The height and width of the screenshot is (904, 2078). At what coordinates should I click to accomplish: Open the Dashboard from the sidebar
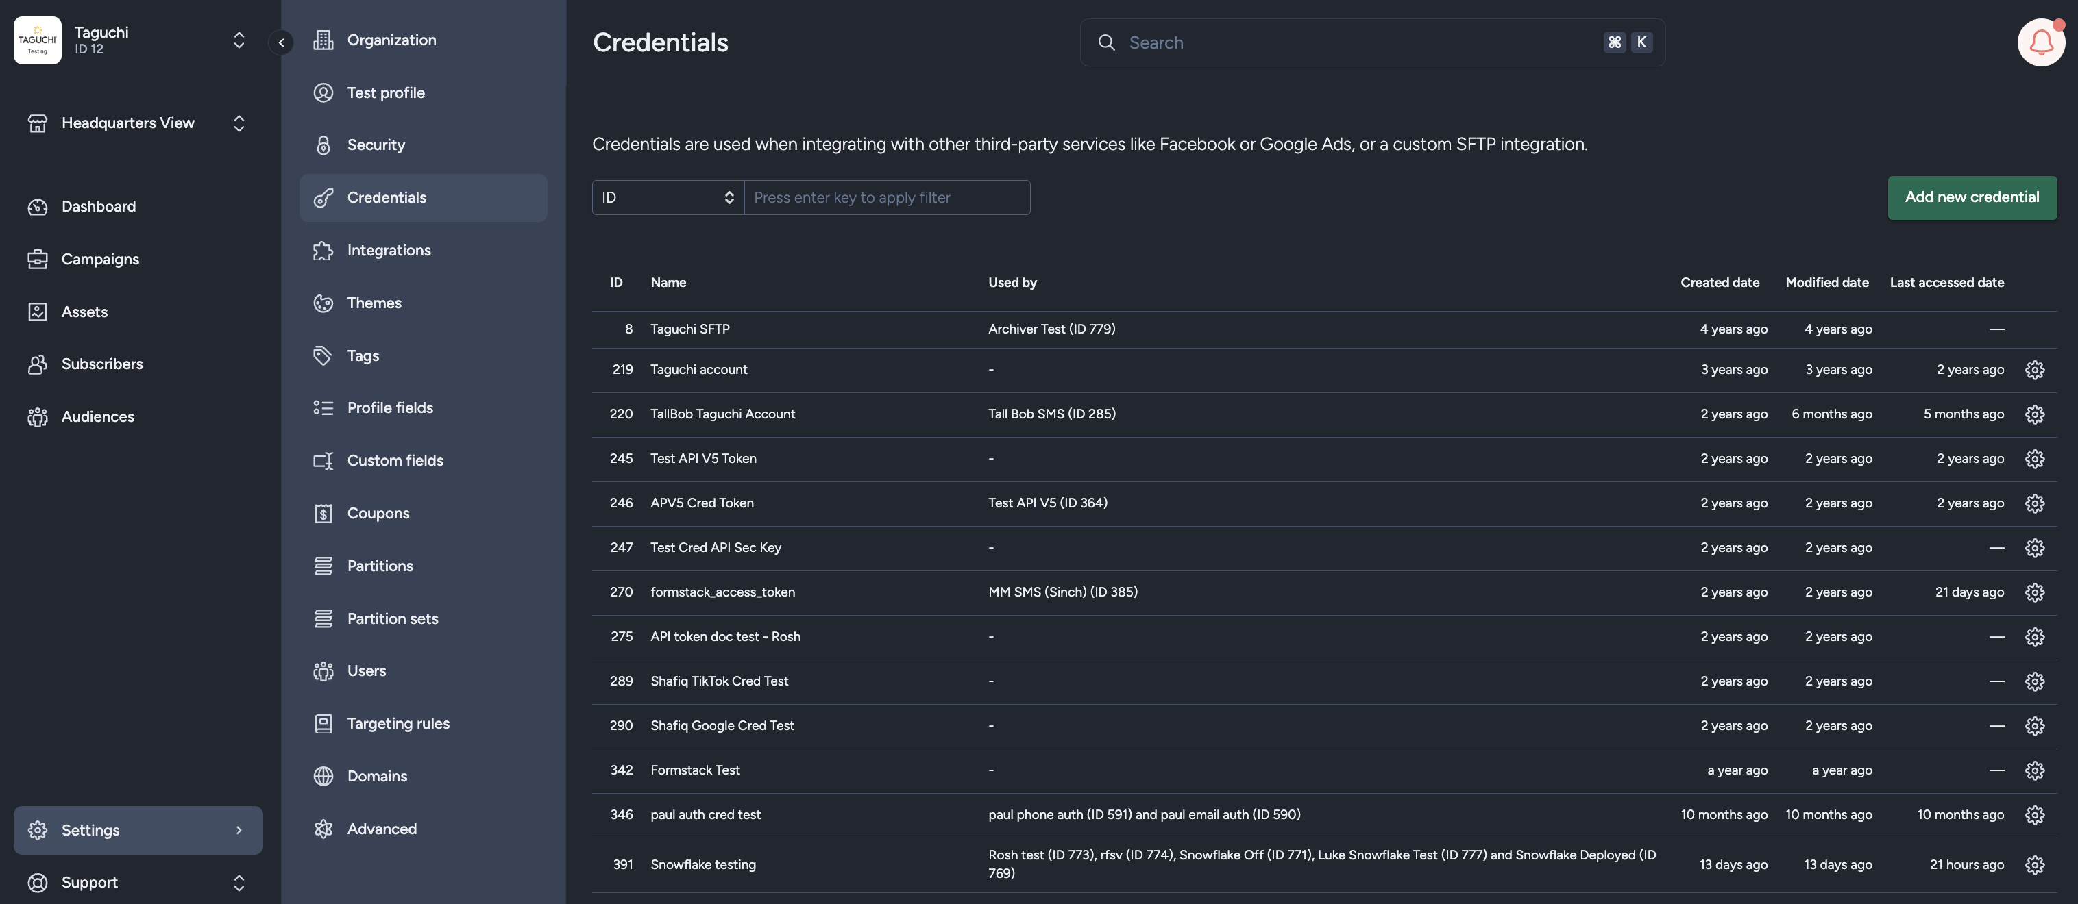coord(97,206)
